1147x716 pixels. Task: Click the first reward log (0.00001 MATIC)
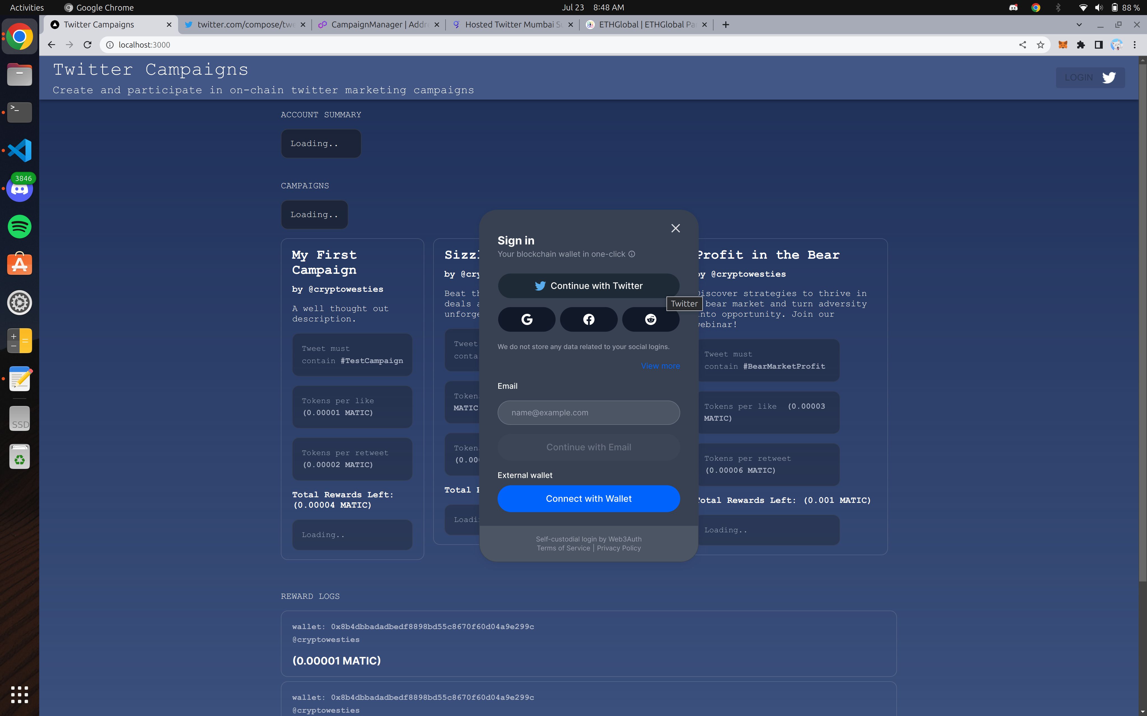(588, 643)
